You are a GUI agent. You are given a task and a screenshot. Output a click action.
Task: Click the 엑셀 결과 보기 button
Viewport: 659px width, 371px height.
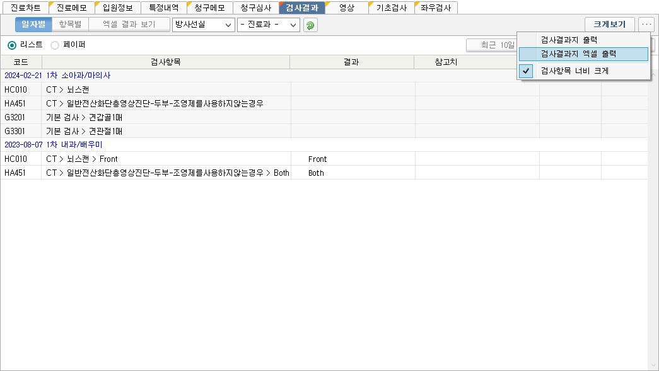[x=129, y=25]
